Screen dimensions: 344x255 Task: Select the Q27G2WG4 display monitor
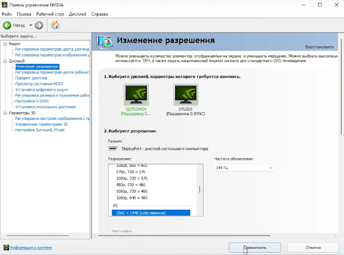[136, 100]
